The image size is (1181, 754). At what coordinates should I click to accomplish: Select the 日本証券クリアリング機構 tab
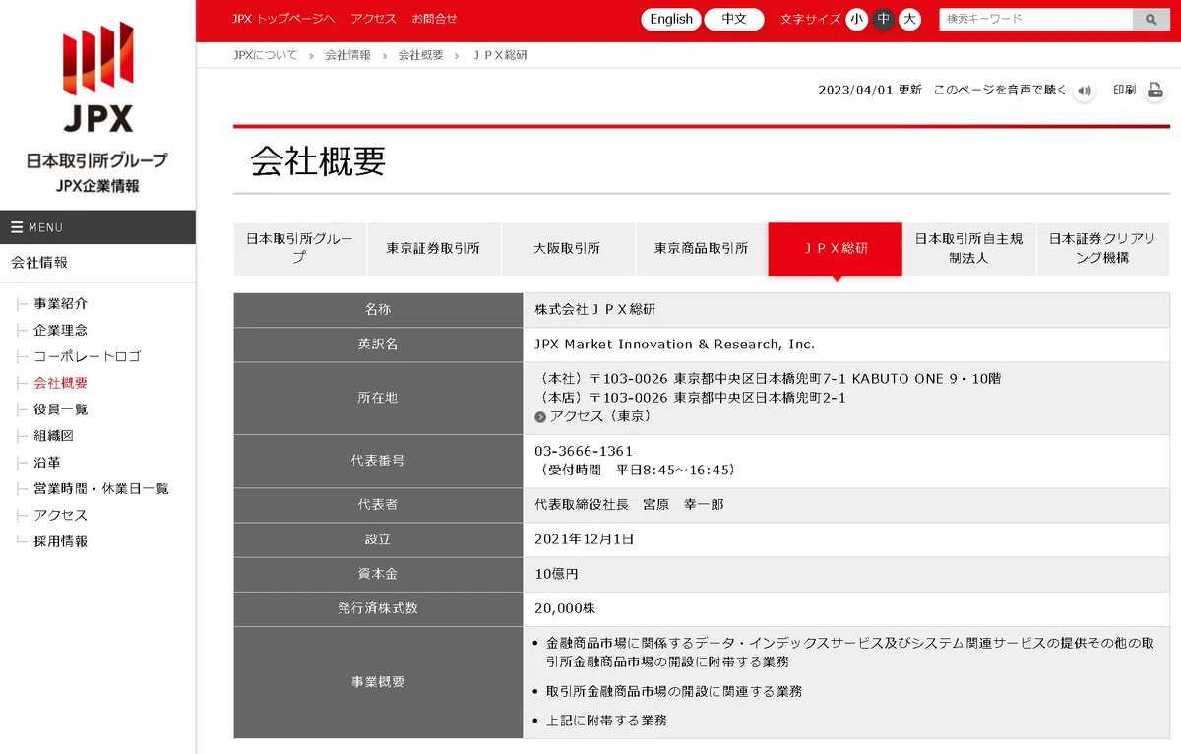tap(1103, 249)
